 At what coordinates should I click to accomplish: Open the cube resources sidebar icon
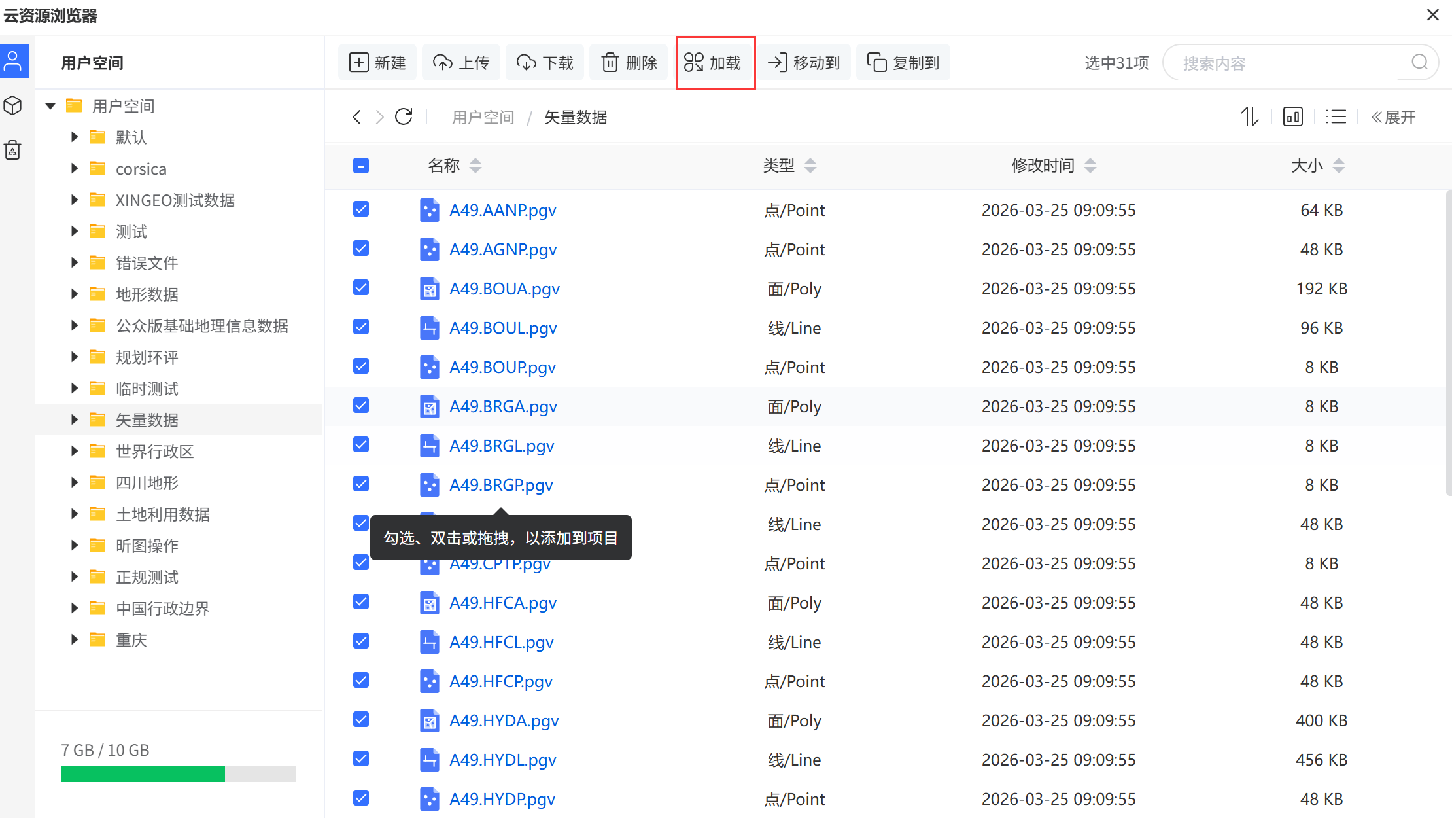coord(13,105)
